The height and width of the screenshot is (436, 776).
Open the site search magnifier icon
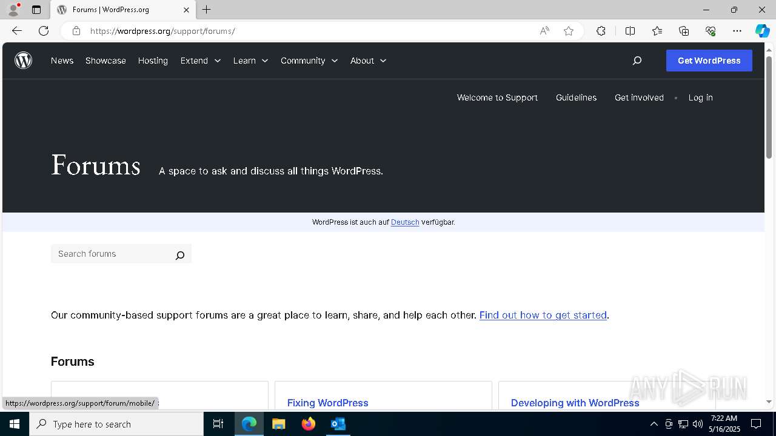click(x=637, y=61)
